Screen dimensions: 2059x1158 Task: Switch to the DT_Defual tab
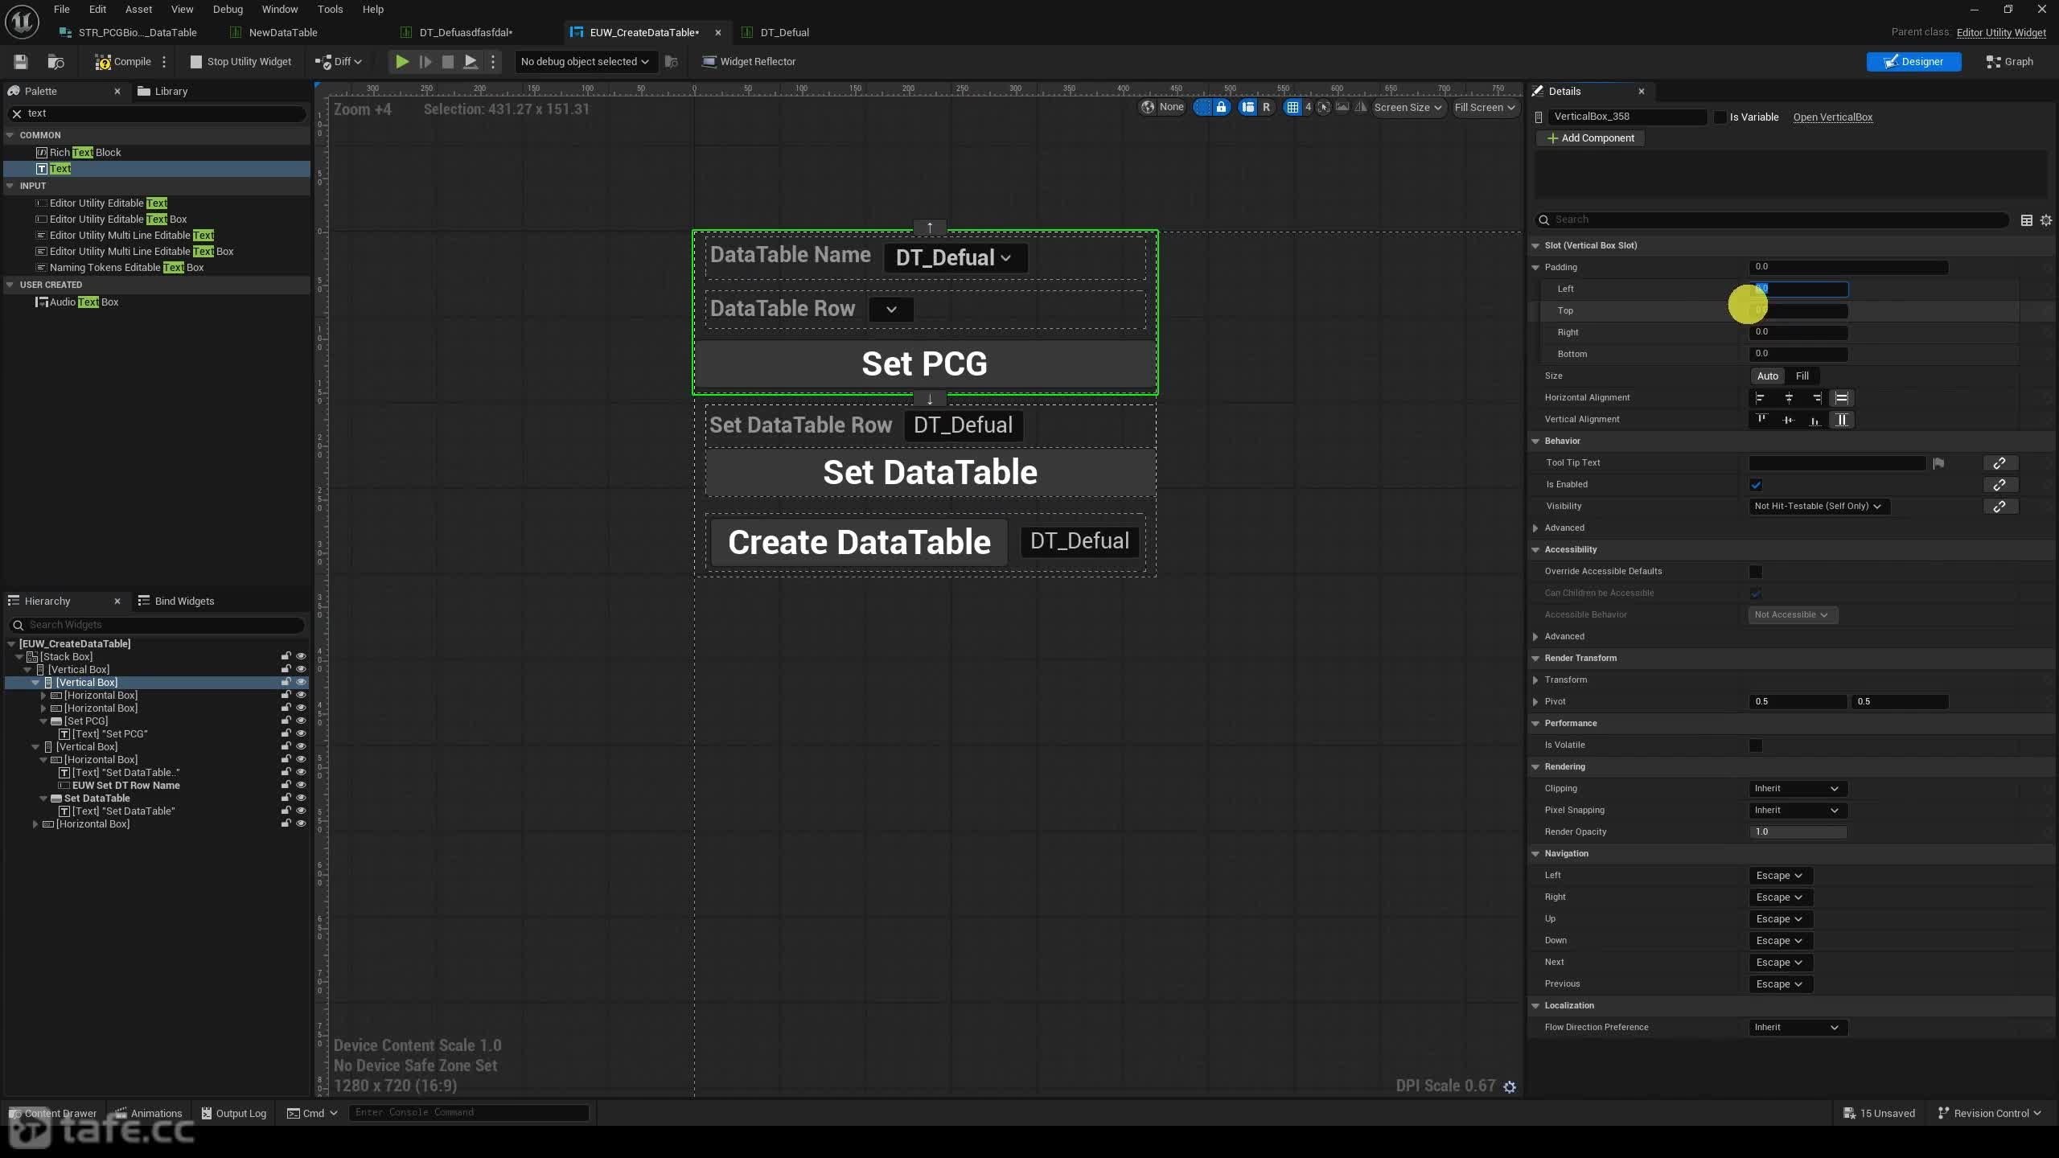pyautogui.click(x=783, y=32)
